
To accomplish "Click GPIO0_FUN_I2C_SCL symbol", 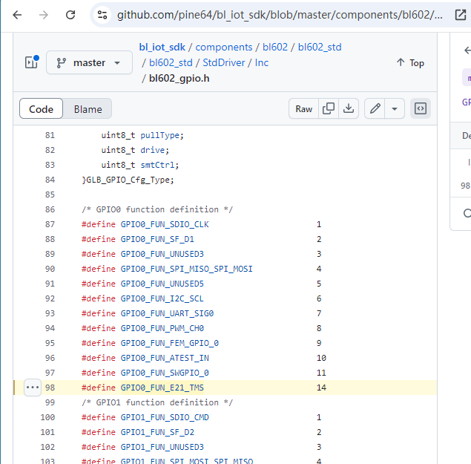I will (162, 298).
